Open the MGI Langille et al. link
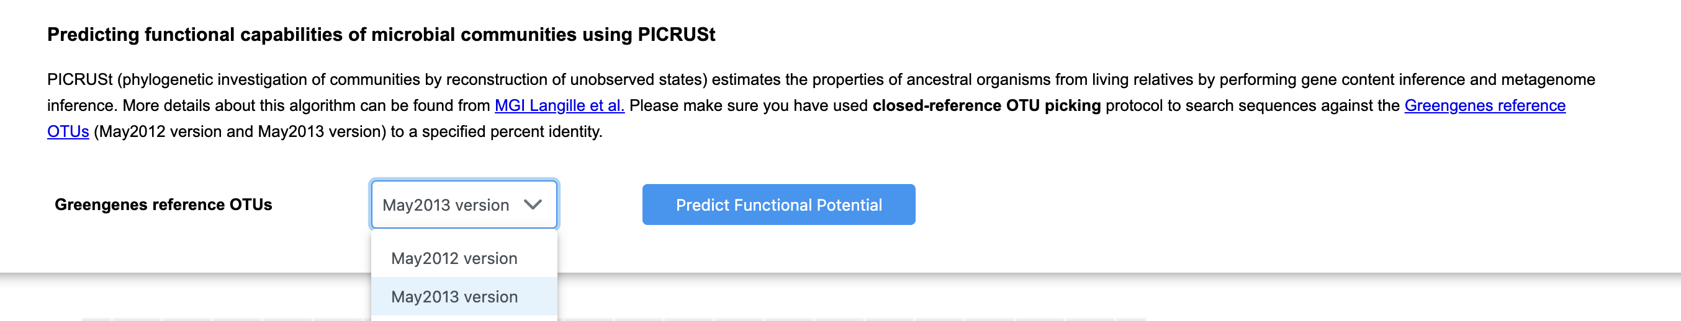 [x=559, y=105]
